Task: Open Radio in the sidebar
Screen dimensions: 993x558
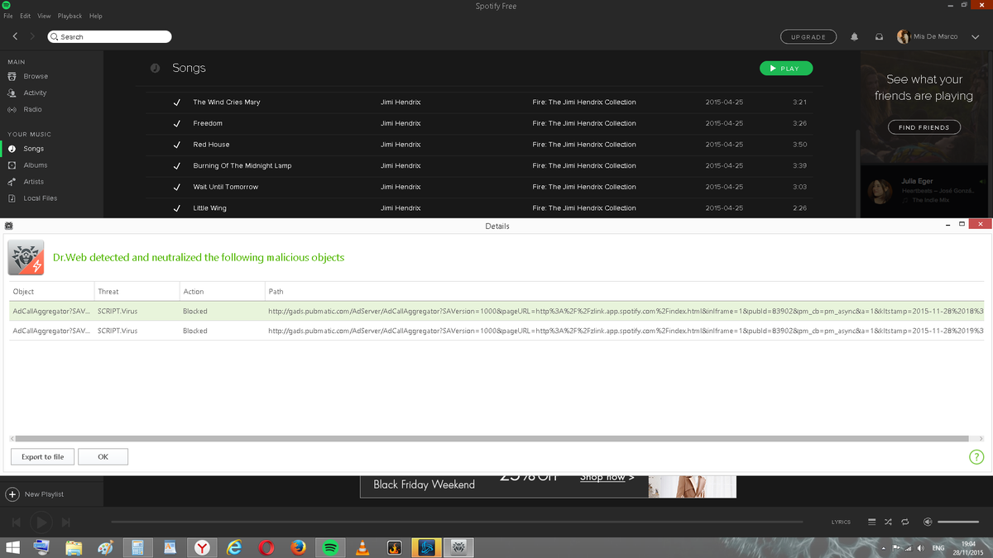Action: pyautogui.click(x=32, y=109)
